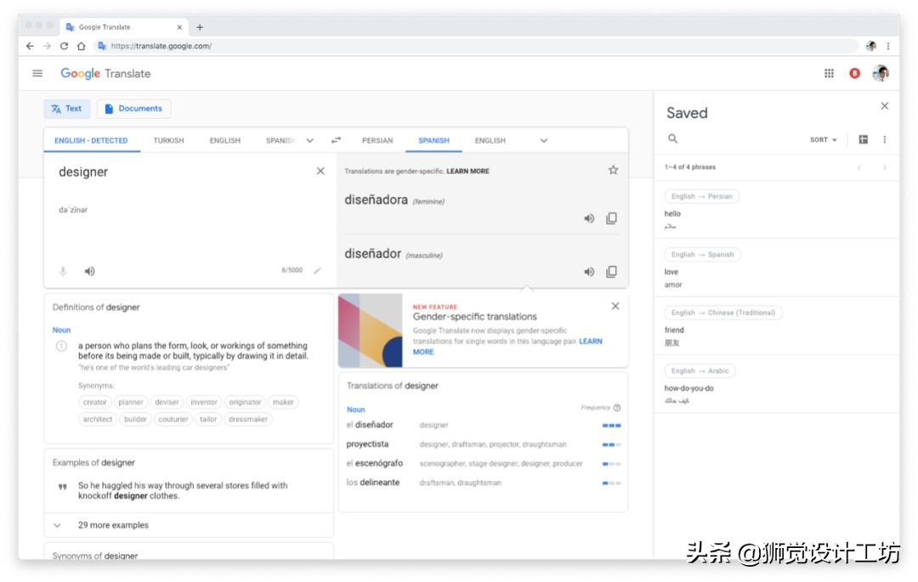Select English target language tab

pos(490,140)
